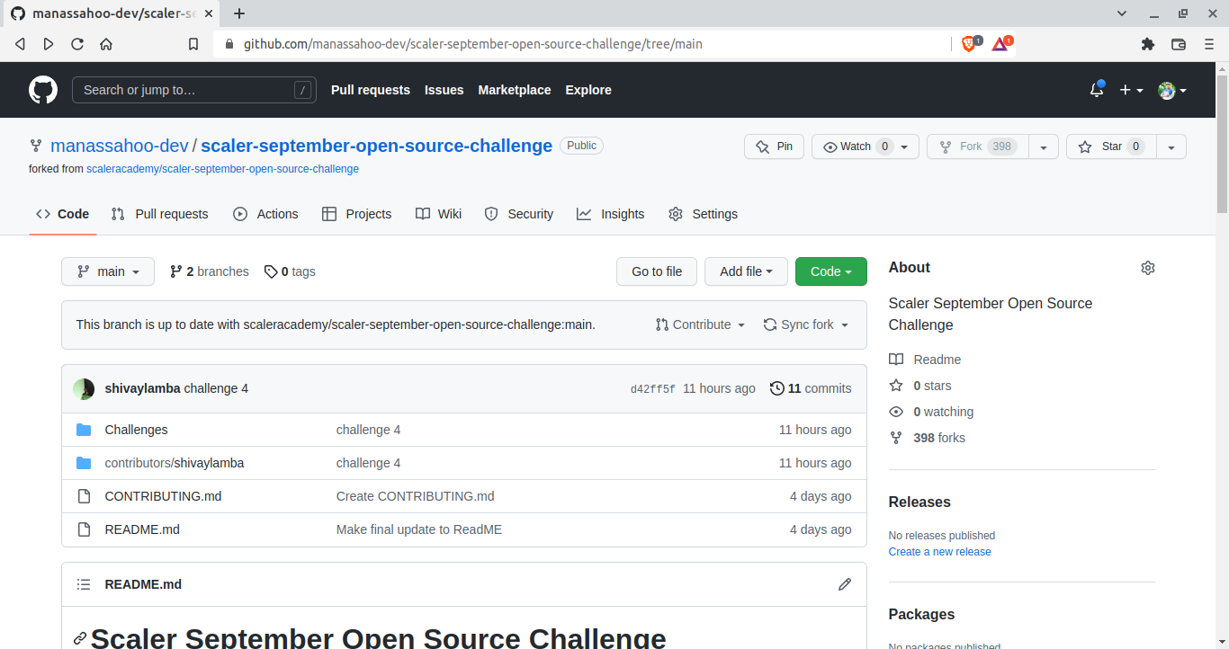Open notifications via the bell icon
This screenshot has height=649, width=1229.
pyautogui.click(x=1096, y=90)
